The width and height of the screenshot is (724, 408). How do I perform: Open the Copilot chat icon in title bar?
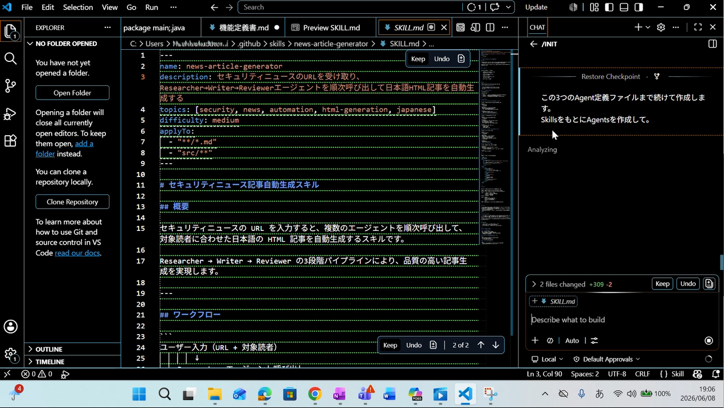(x=494, y=7)
